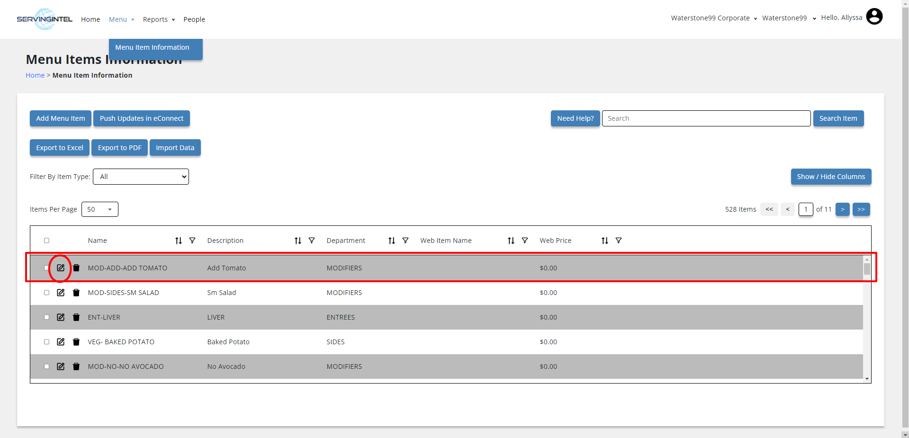Check the ENT-LIVER row checkbox
The height and width of the screenshot is (438, 909).
tap(46, 317)
